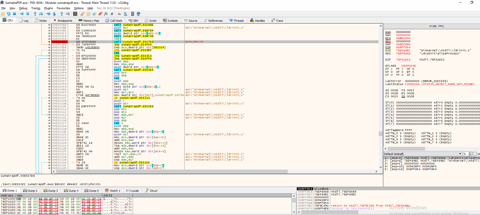Click the String references Az icon

pos(119,14)
